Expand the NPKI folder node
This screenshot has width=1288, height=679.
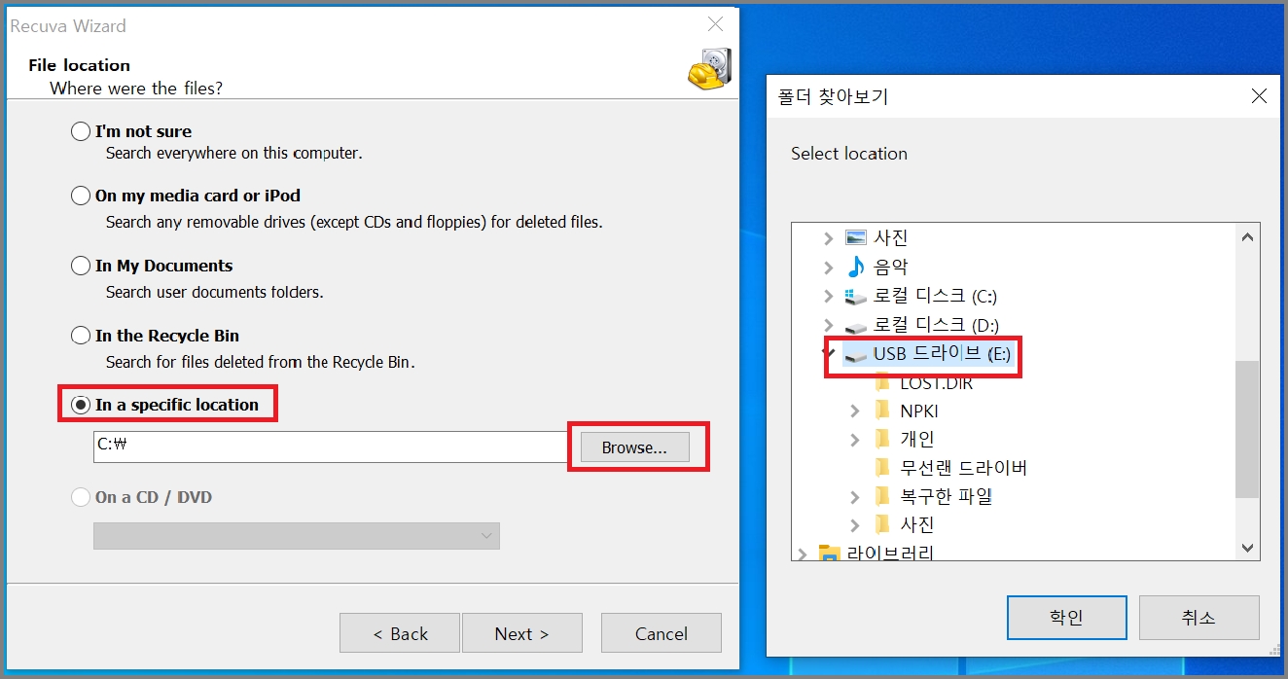click(855, 411)
